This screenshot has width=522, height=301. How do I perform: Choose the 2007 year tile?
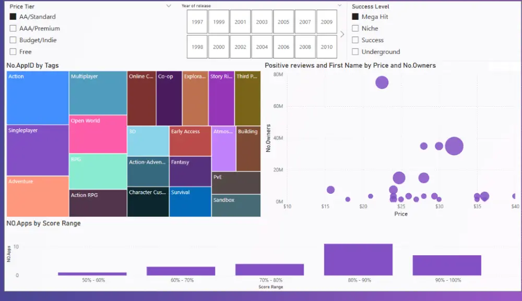(x=305, y=22)
